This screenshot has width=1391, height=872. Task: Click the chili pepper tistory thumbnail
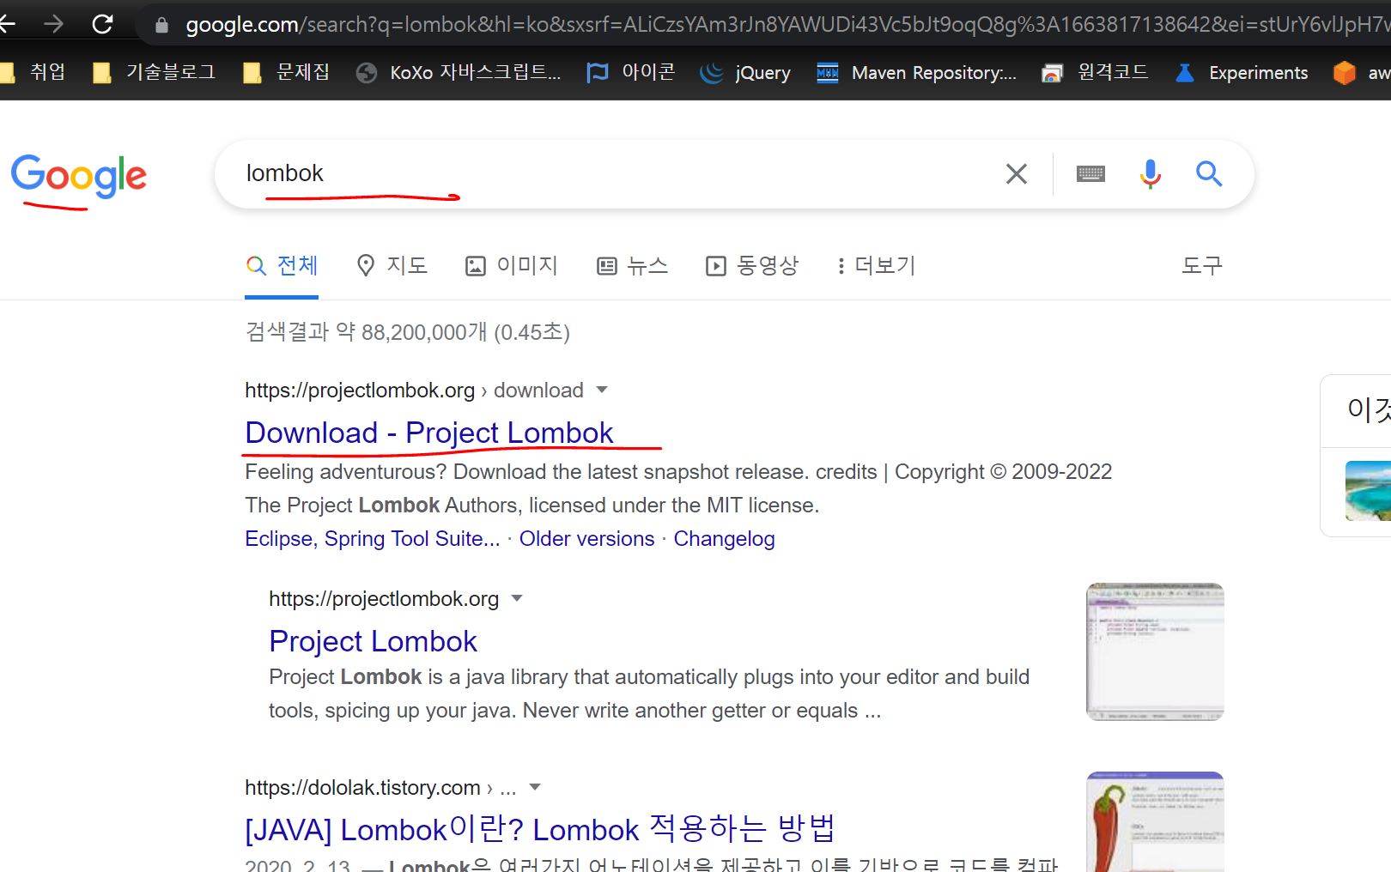(1155, 822)
